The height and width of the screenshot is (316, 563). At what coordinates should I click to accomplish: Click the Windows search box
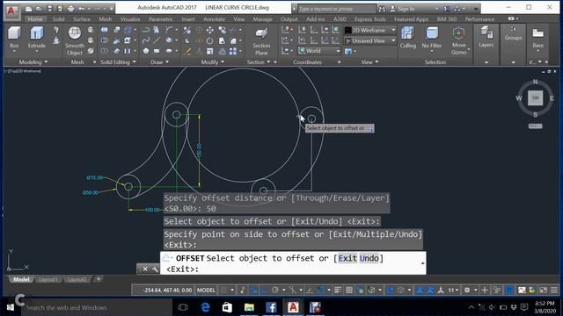click(97, 307)
